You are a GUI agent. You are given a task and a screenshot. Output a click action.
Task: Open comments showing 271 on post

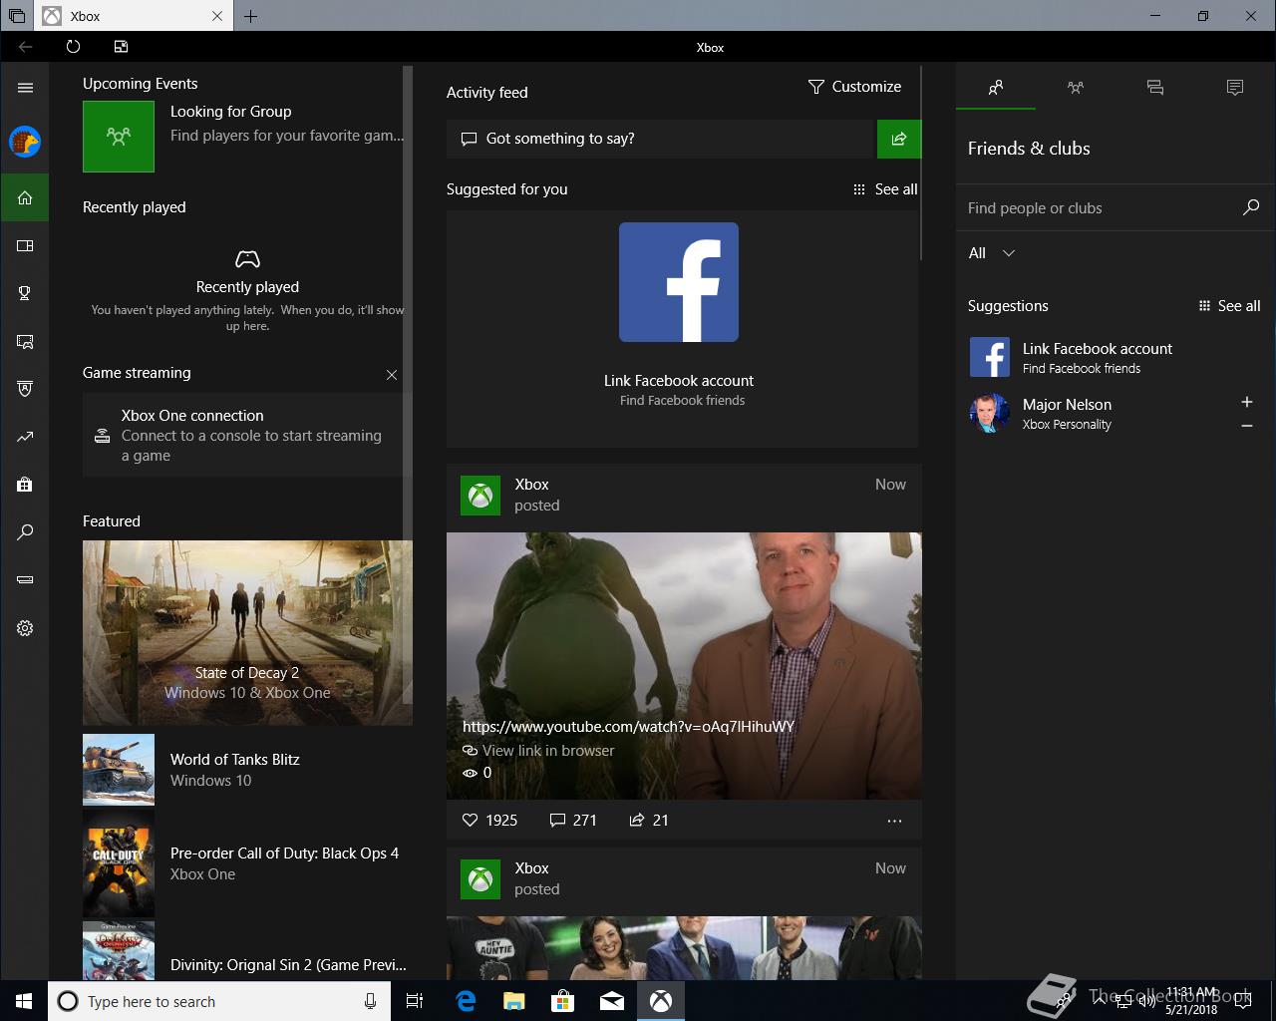coord(573,821)
